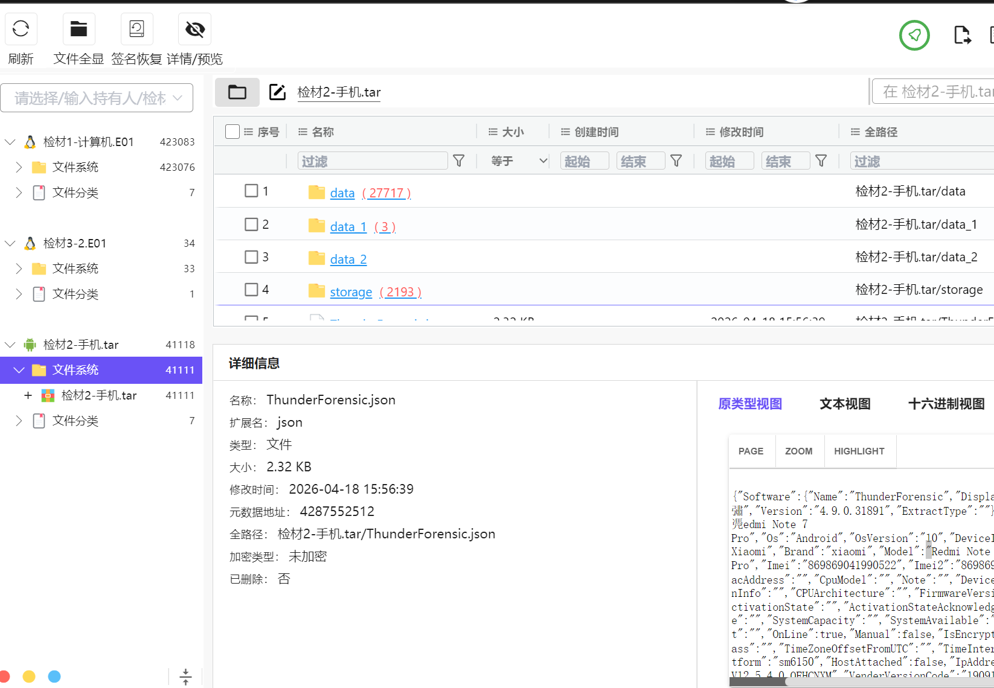Screen dimensions: 994x688
Task: Click the 名称 过滤 input field
Action: point(373,161)
